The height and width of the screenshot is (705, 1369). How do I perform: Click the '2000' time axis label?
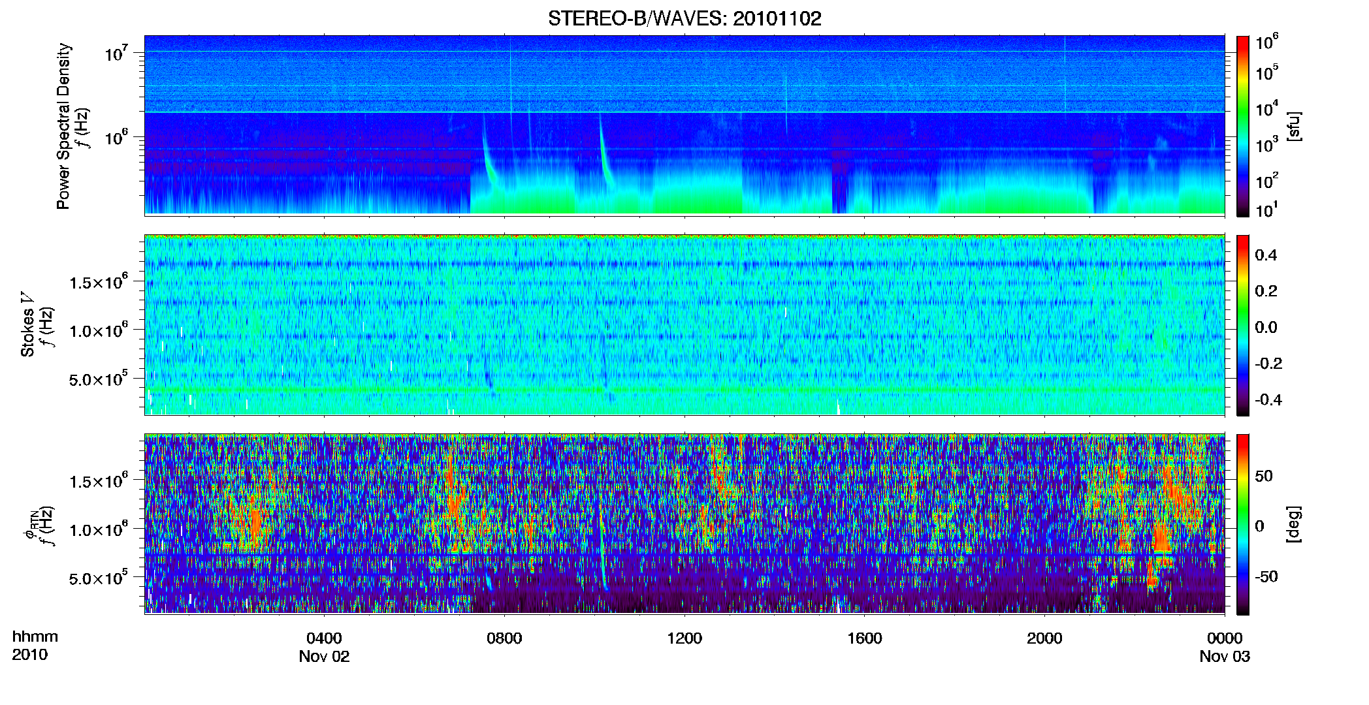coord(1044,638)
